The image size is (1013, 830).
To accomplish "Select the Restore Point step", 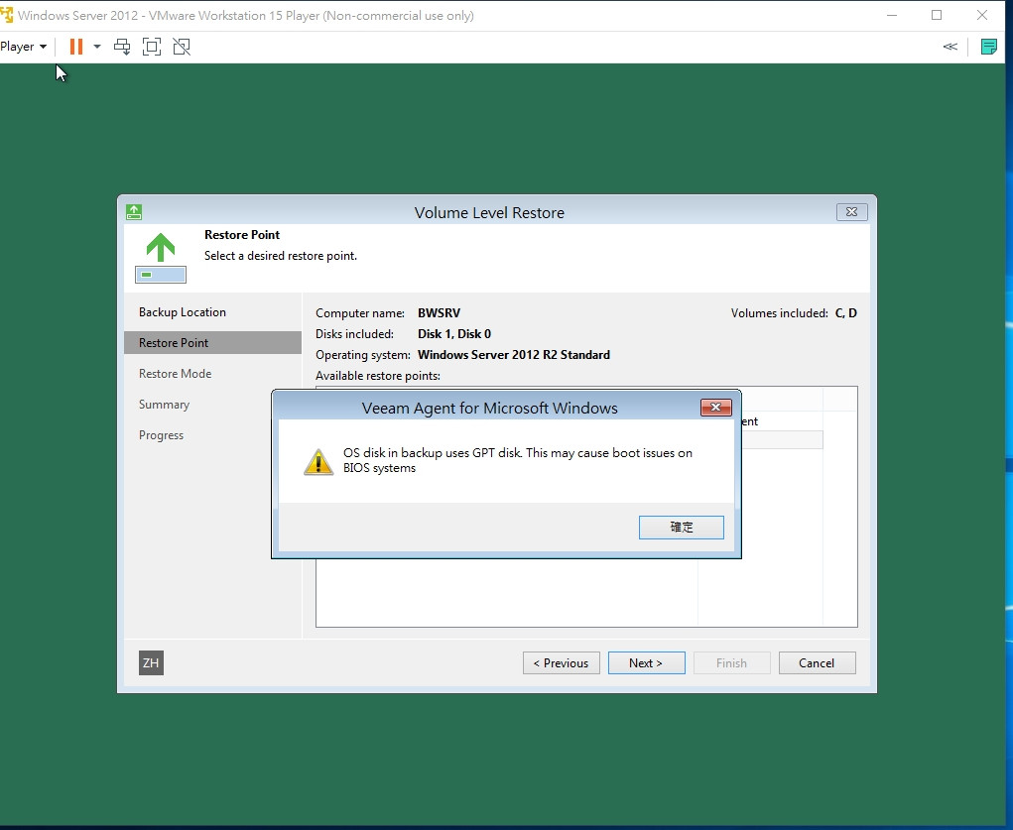I will [212, 343].
